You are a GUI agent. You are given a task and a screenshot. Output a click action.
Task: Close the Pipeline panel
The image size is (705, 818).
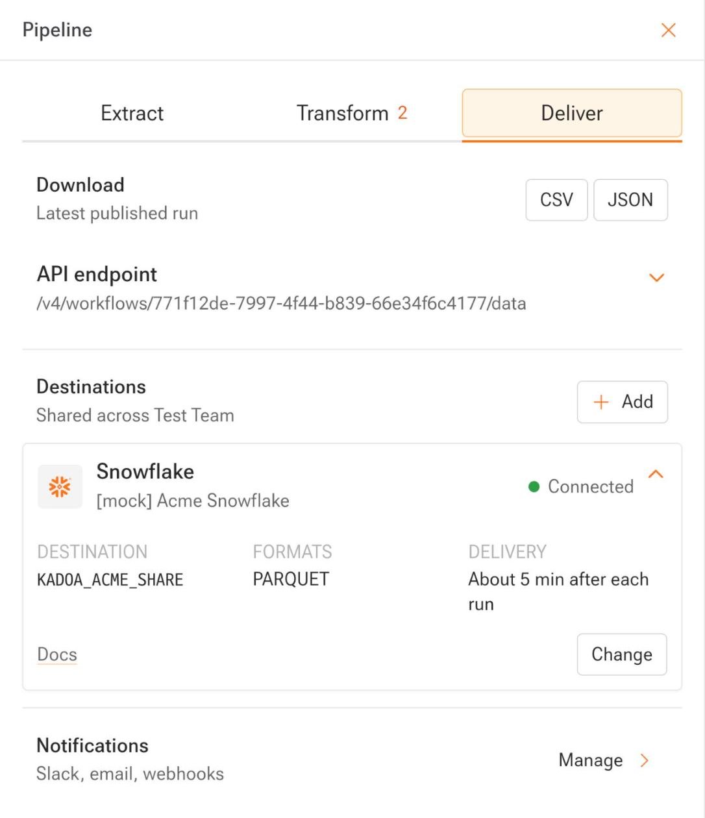(x=668, y=30)
